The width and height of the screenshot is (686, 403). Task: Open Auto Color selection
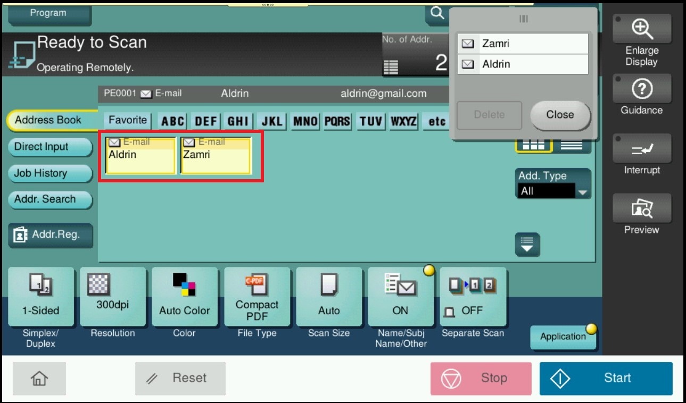coord(185,297)
